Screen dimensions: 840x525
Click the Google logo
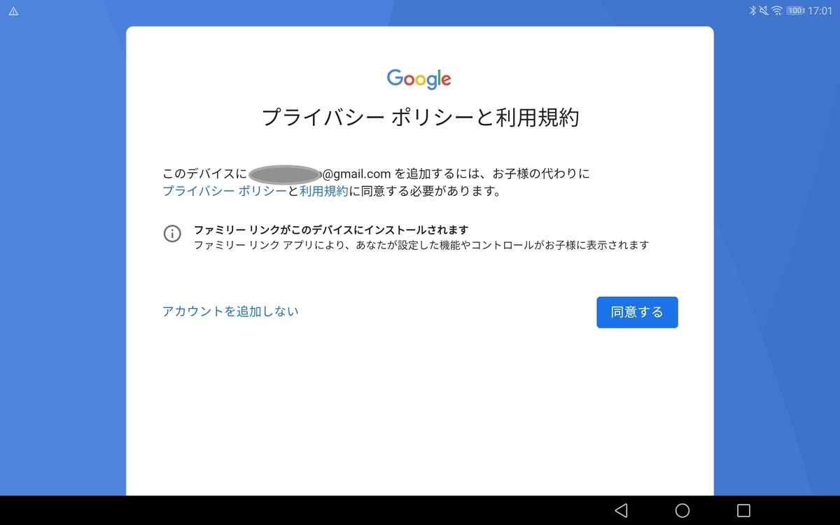pyautogui.click(x=419, y=79)
